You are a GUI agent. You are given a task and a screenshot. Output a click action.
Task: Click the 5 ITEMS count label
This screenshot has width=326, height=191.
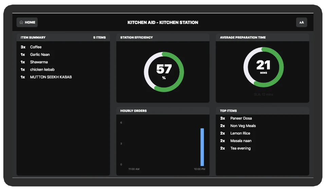pyautogui.click(x=99, y=38)
